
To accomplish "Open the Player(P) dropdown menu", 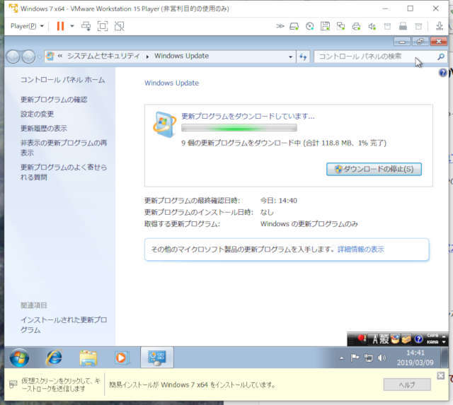I will tap(27, 26).
